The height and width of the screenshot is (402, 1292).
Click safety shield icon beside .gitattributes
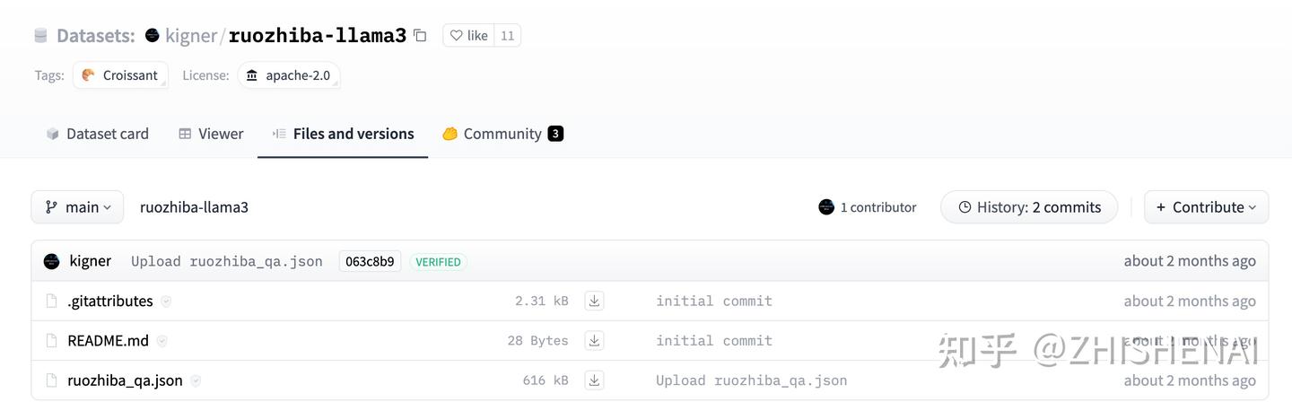[166, 301]
